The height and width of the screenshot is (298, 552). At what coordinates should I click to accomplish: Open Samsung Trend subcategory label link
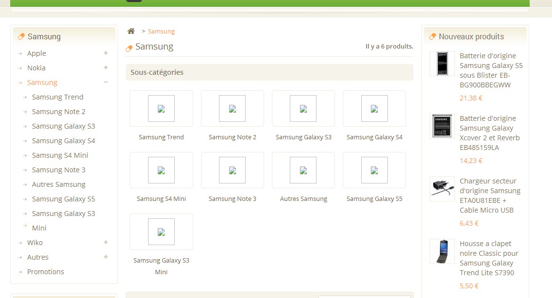click(161, 137)
